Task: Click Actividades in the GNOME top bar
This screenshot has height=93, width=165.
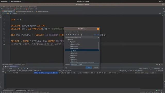Action: coord(4,1)
